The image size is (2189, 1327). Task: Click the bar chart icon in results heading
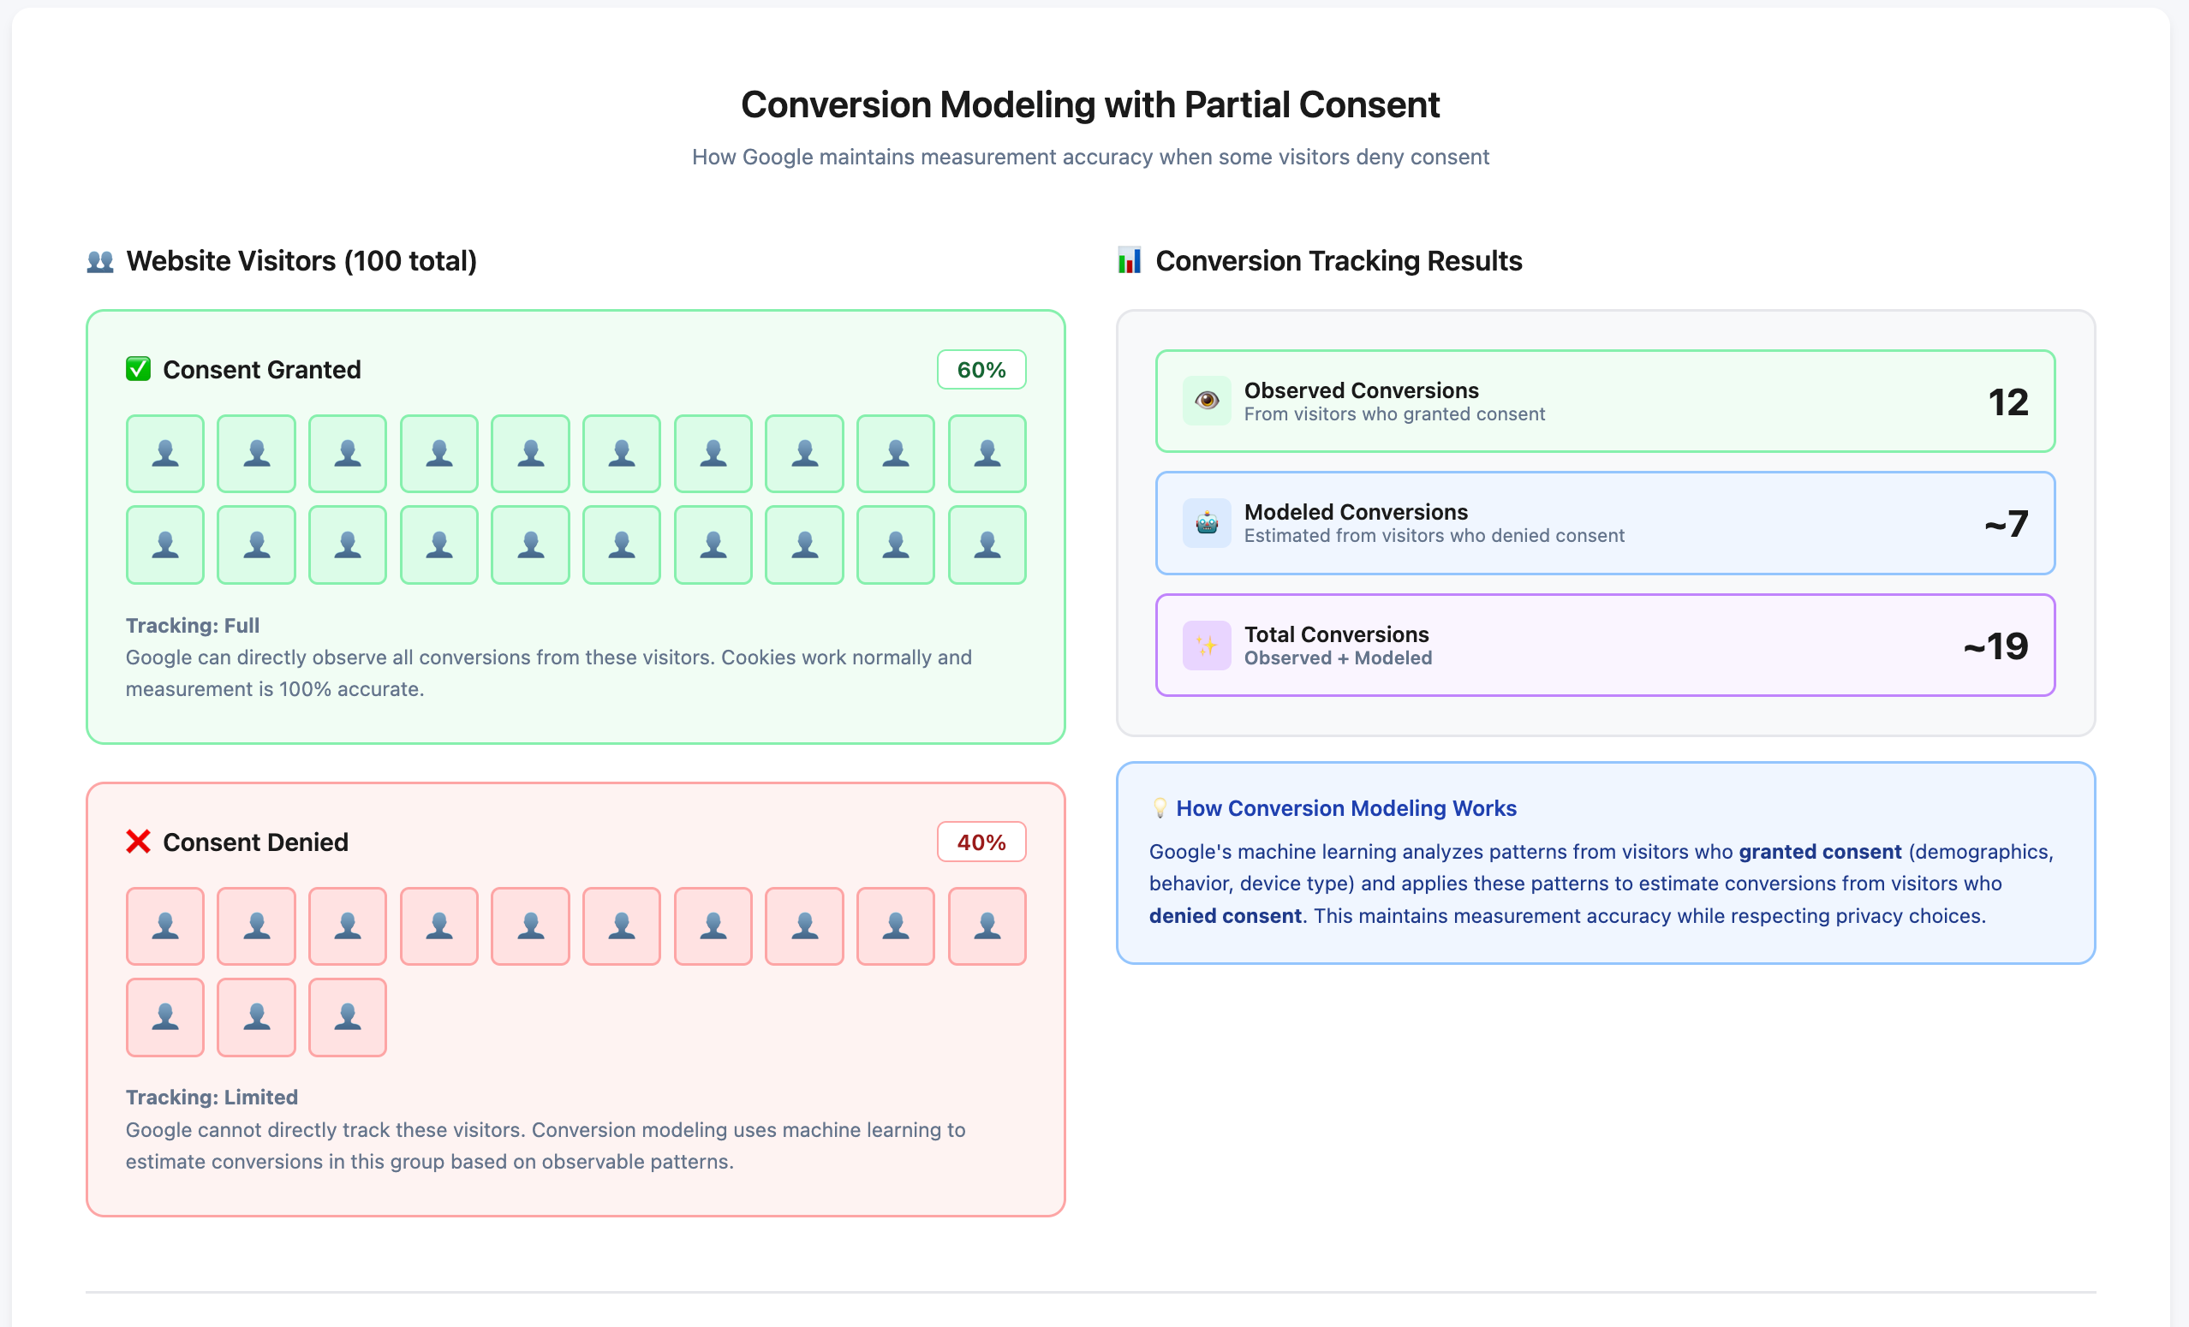tap(1128, 261)
